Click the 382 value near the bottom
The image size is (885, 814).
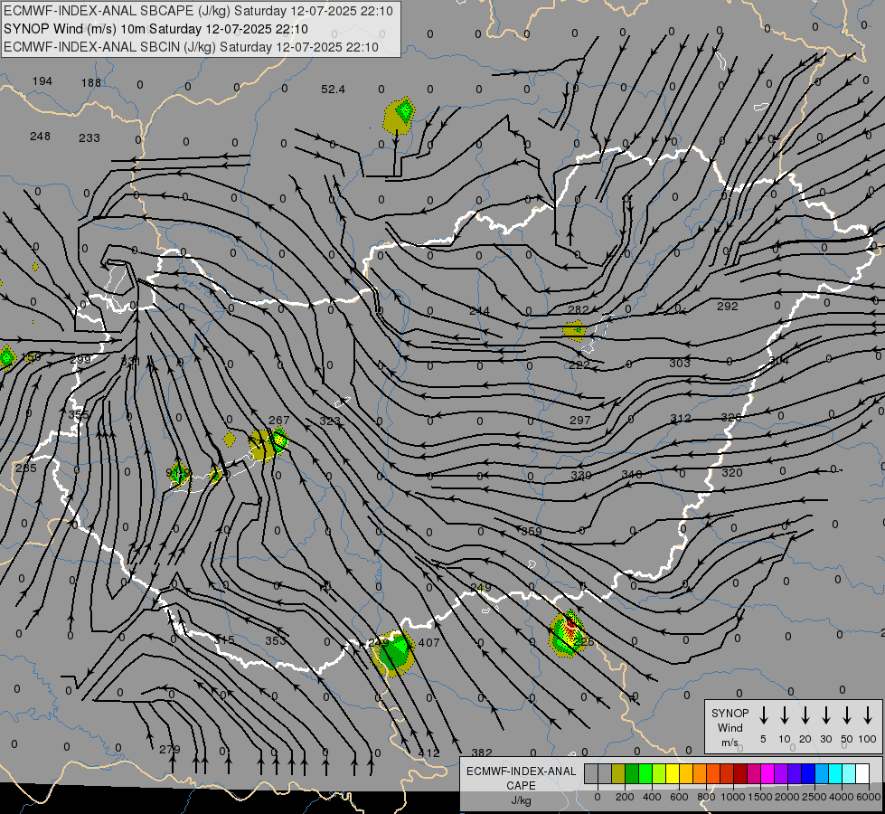[482, 752]
